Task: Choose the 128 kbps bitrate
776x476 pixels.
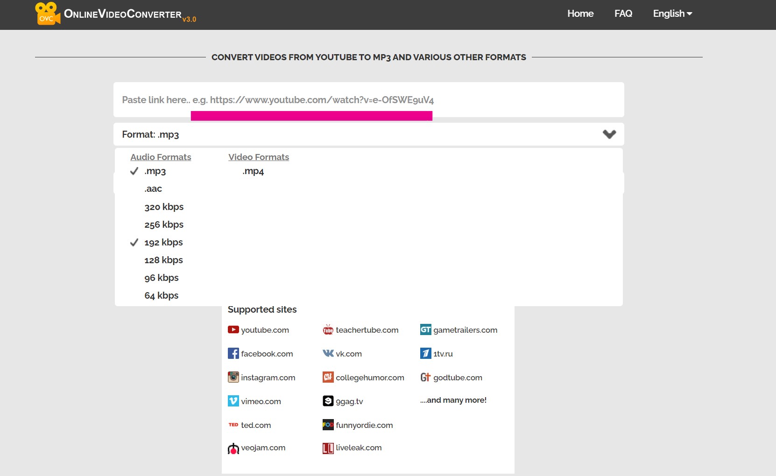Action: click(163, 260)
